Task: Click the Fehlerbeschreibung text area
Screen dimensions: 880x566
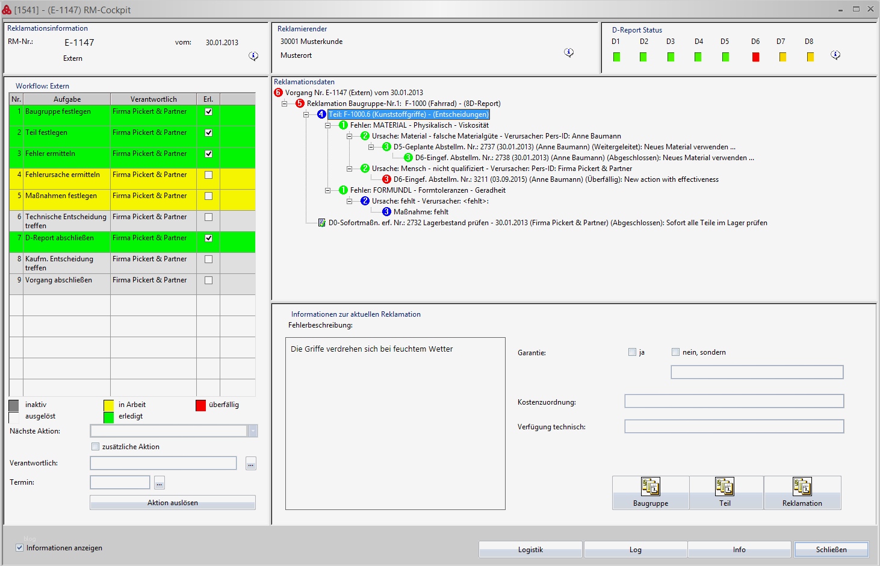Action: 395,423
